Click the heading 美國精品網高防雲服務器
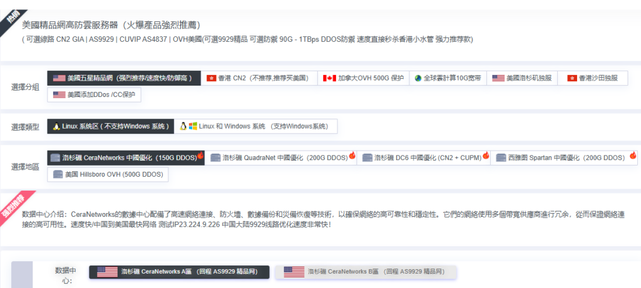Viewport: 641px width, 288px height. (x=111, y=25)
